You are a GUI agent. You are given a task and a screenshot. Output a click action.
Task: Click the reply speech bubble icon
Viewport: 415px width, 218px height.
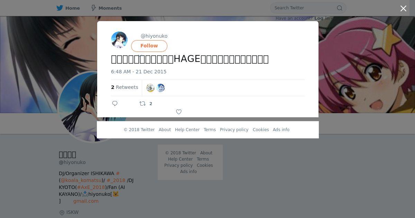click(115, 103)
